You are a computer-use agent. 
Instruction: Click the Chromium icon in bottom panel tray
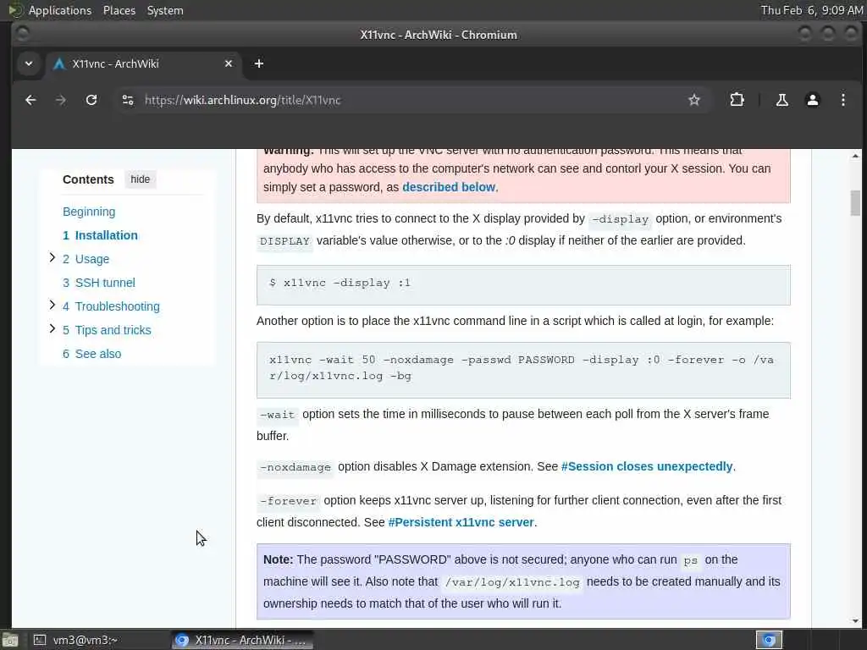[x=769, y=640]
